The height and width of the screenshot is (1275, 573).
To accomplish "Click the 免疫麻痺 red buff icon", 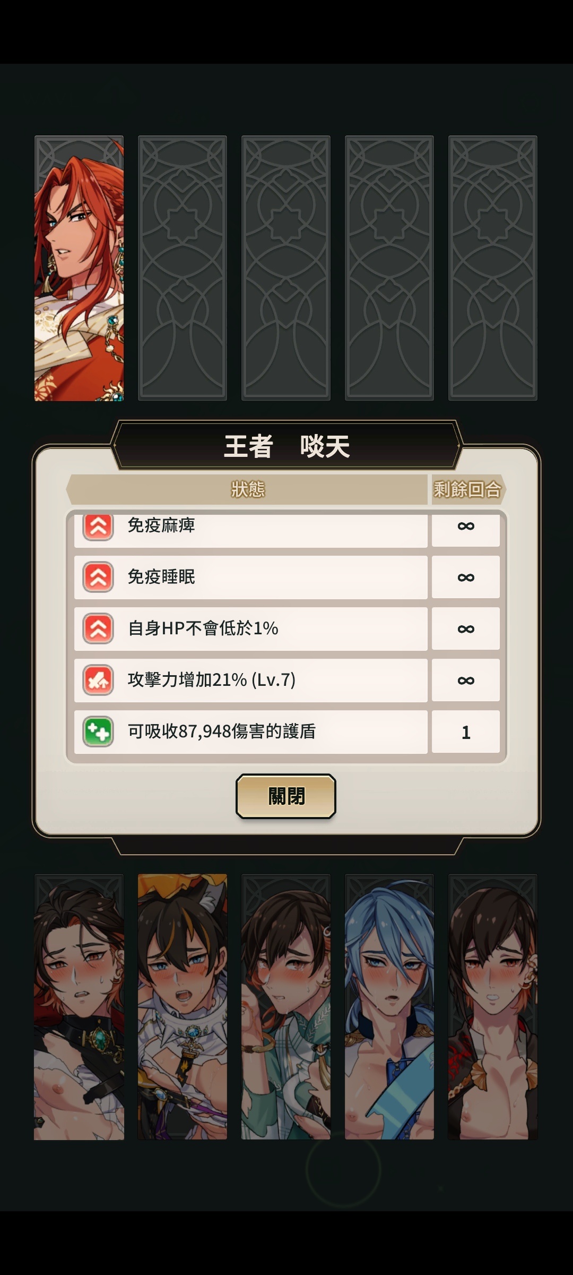I will 98,527.
